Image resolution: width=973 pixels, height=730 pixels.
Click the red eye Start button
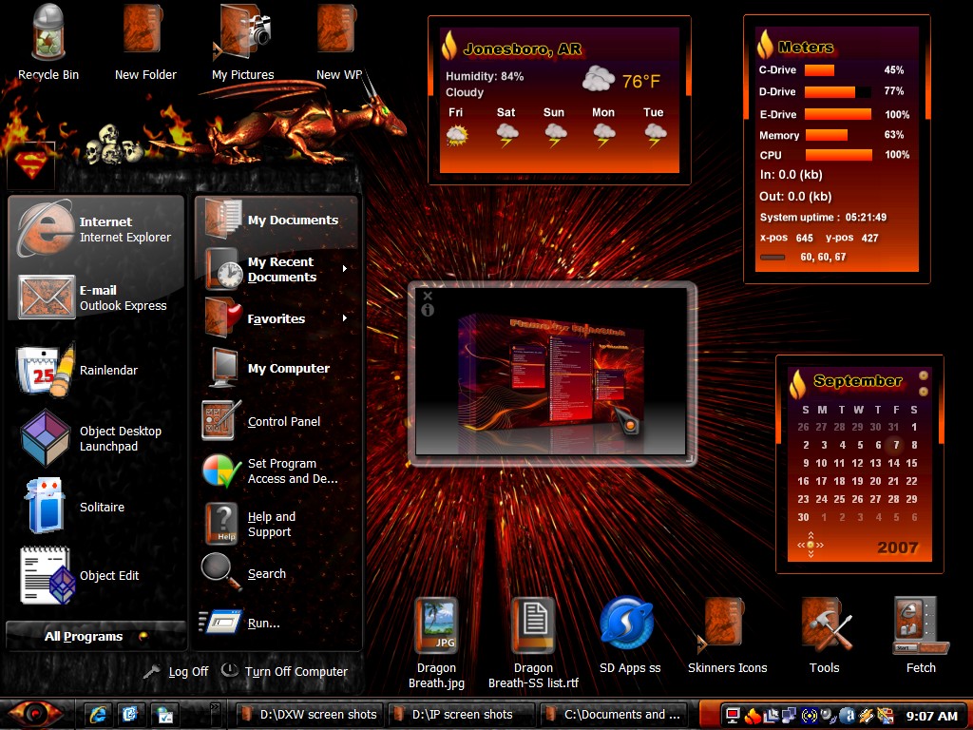point(35,713)
